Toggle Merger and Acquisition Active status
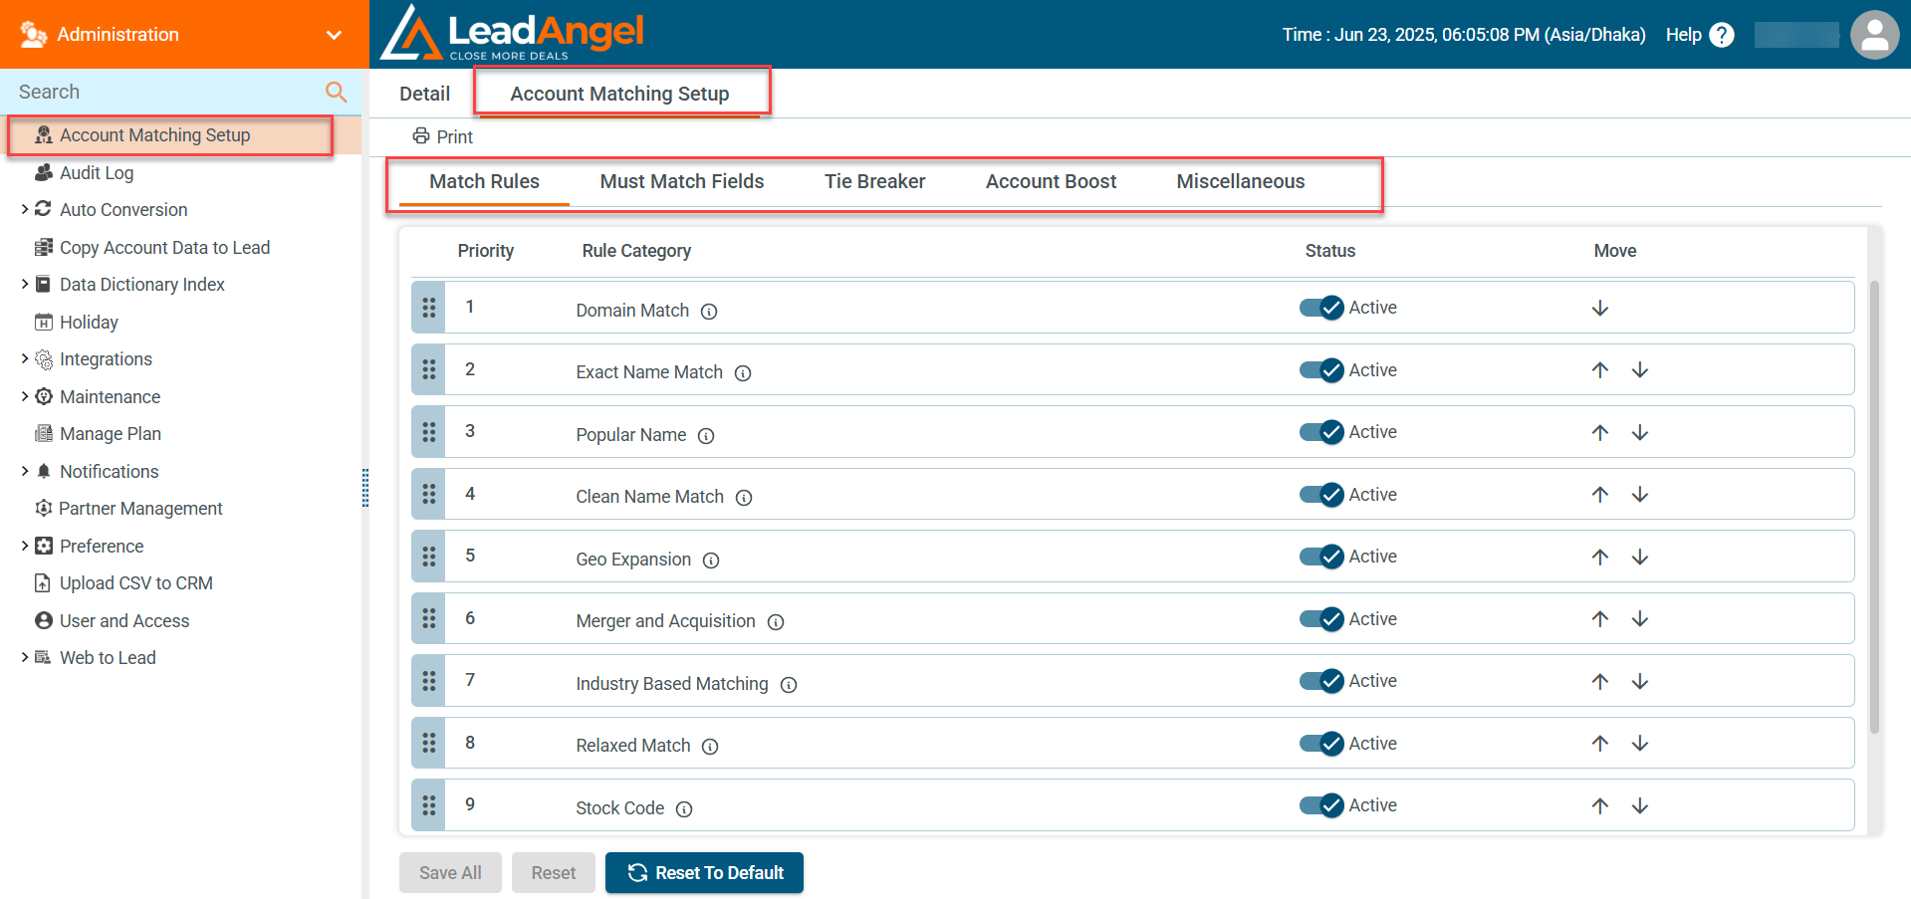Image resolution: width=1911 pixels, height=899 pixels. pos(1321,619)
